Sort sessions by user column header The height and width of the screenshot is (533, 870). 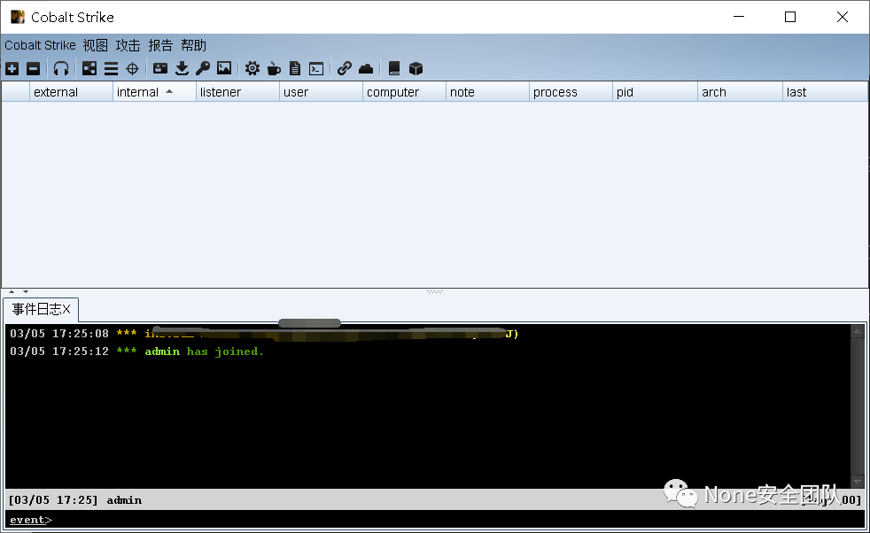tap(321, 92)
